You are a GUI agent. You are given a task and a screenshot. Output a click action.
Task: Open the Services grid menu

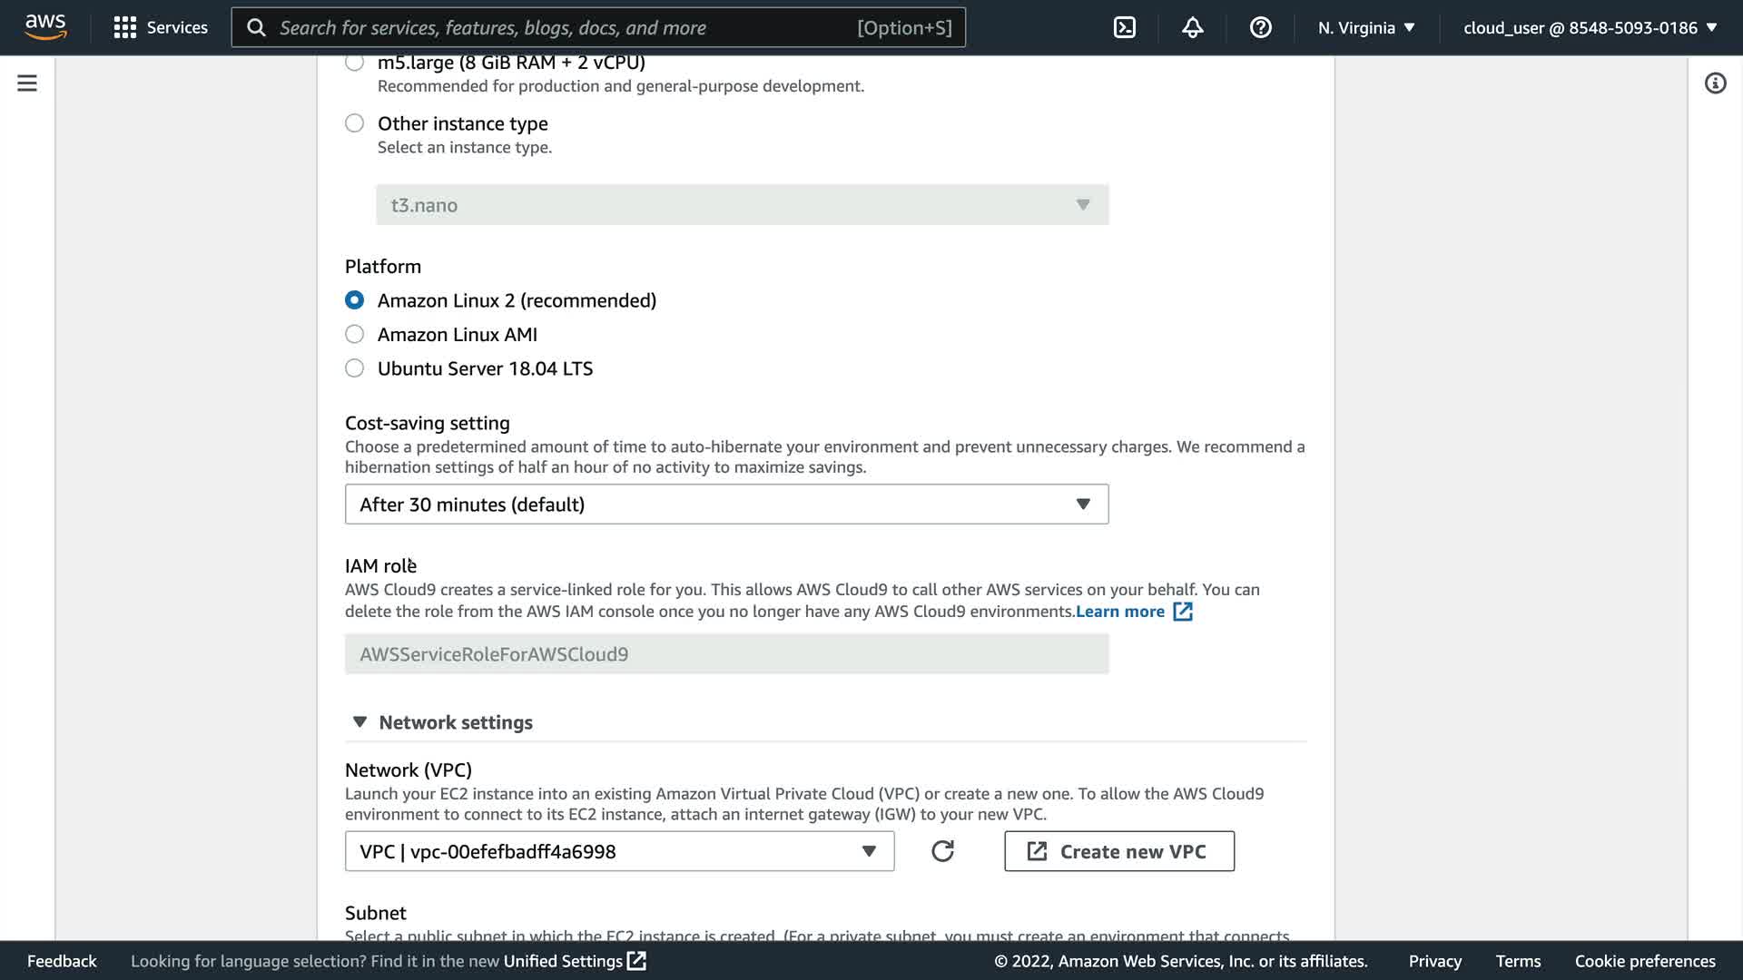(x=161, y=27)
